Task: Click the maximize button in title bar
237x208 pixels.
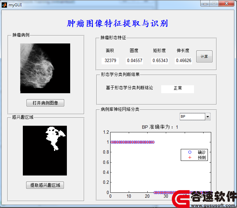Action: point(214,4)
